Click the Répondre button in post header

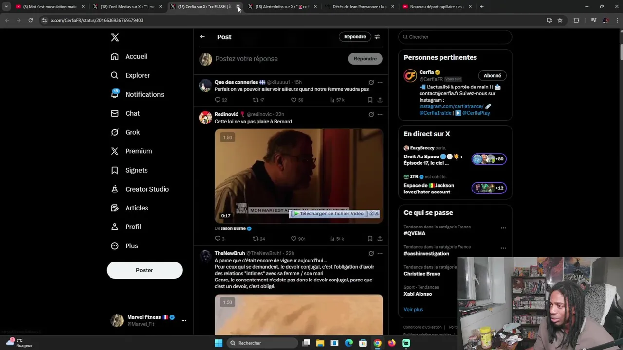tap(355, 37)
